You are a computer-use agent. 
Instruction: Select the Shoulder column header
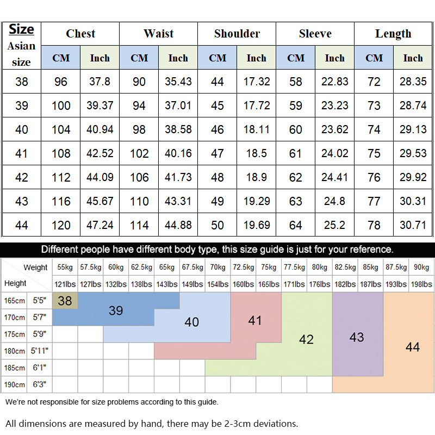pos(237,34)
